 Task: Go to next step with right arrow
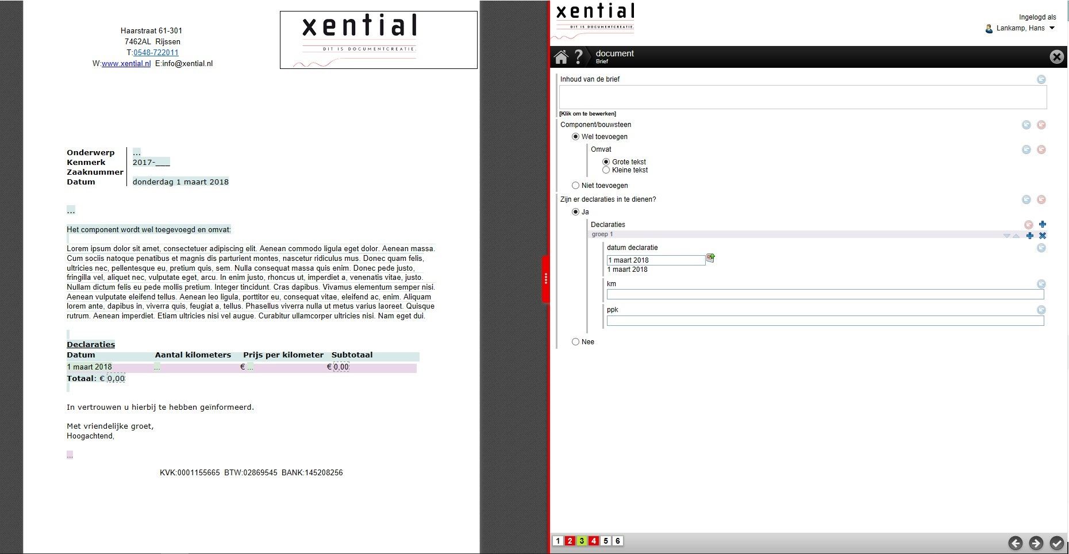click(x=1036, y=543)
